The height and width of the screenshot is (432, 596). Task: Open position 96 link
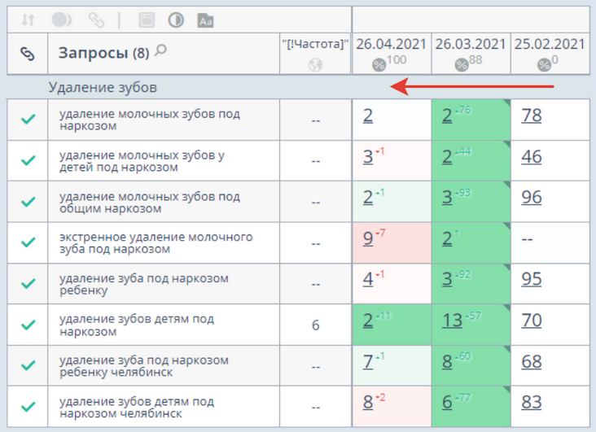(x=532, y=197)
